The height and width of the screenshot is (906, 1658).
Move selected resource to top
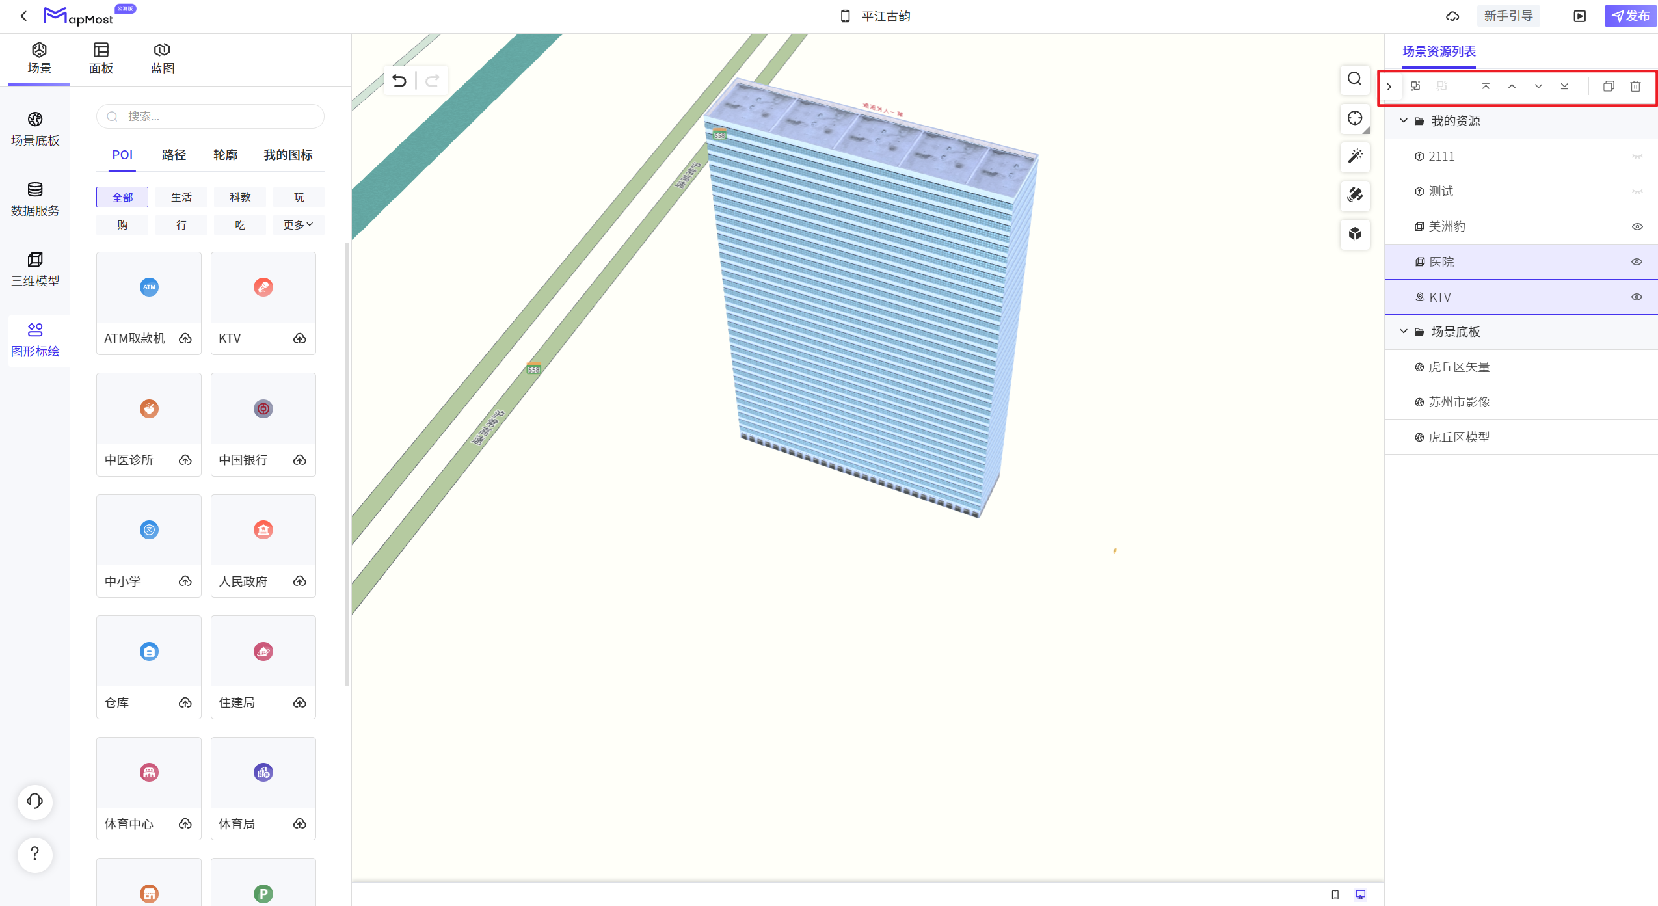(x=1486, y=86)
